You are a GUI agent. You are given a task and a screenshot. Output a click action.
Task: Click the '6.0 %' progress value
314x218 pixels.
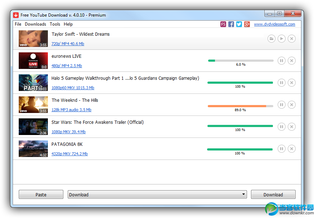[x=241, y=65]
